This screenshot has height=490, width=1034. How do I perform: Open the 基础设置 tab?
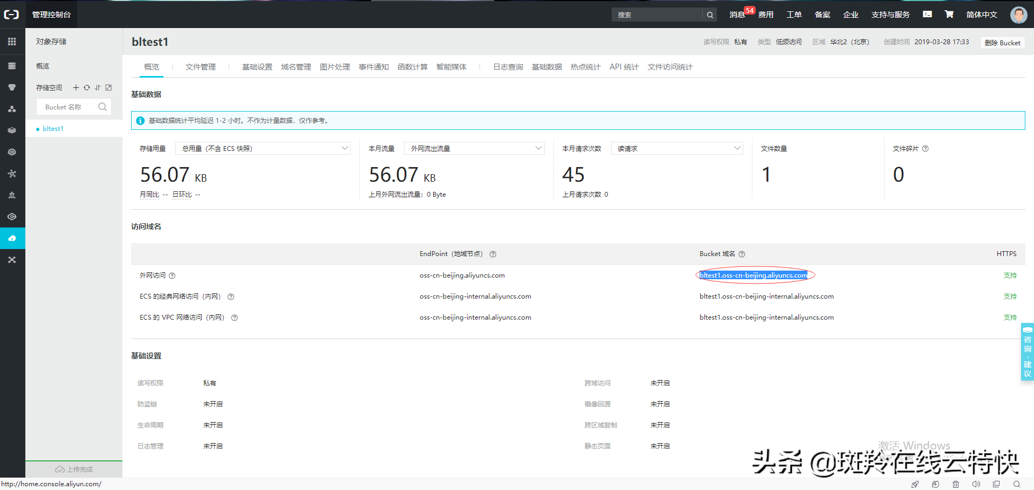click(257, 67)
